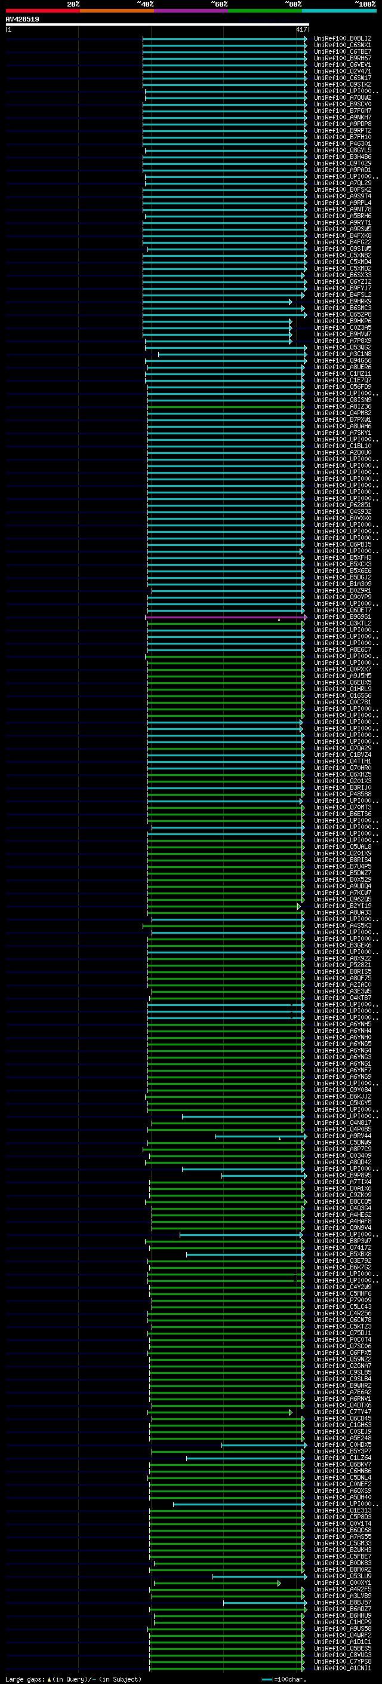The height and width of the screenshot is (1684, 382).
Task: Select the UniRef100_Q3KTL2 label
Action: click(343, 624)
